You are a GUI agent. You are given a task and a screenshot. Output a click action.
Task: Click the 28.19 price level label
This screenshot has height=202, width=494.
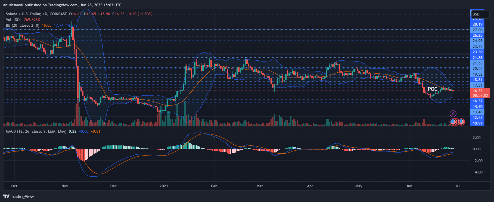tap(478, 24)
